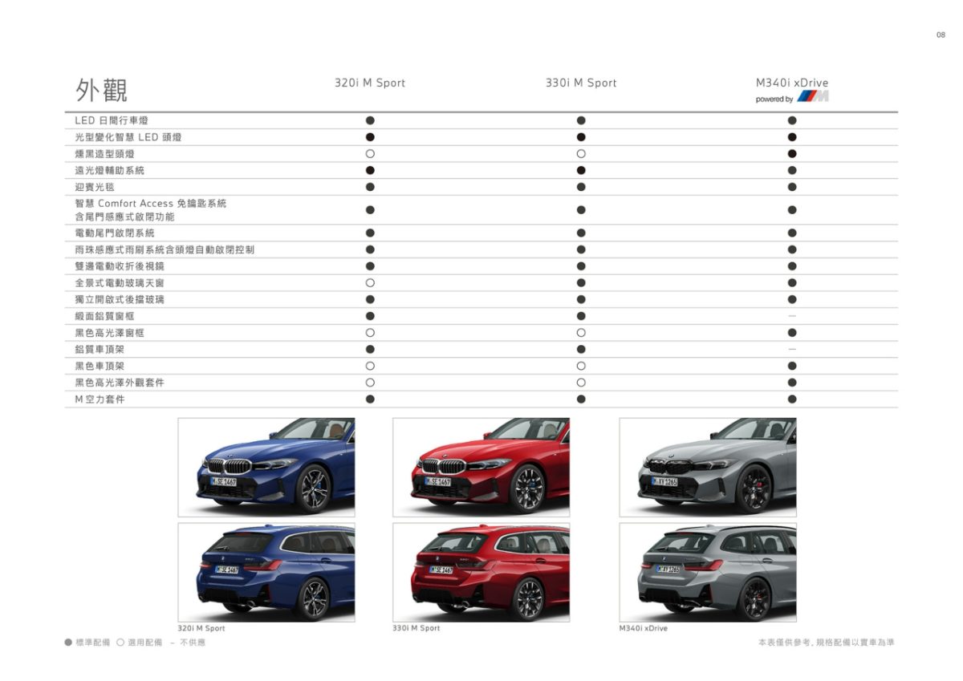Click 320i standard dot for LED 日間行車燈
The image size is (963, 681).
click(x=370, y=120)
